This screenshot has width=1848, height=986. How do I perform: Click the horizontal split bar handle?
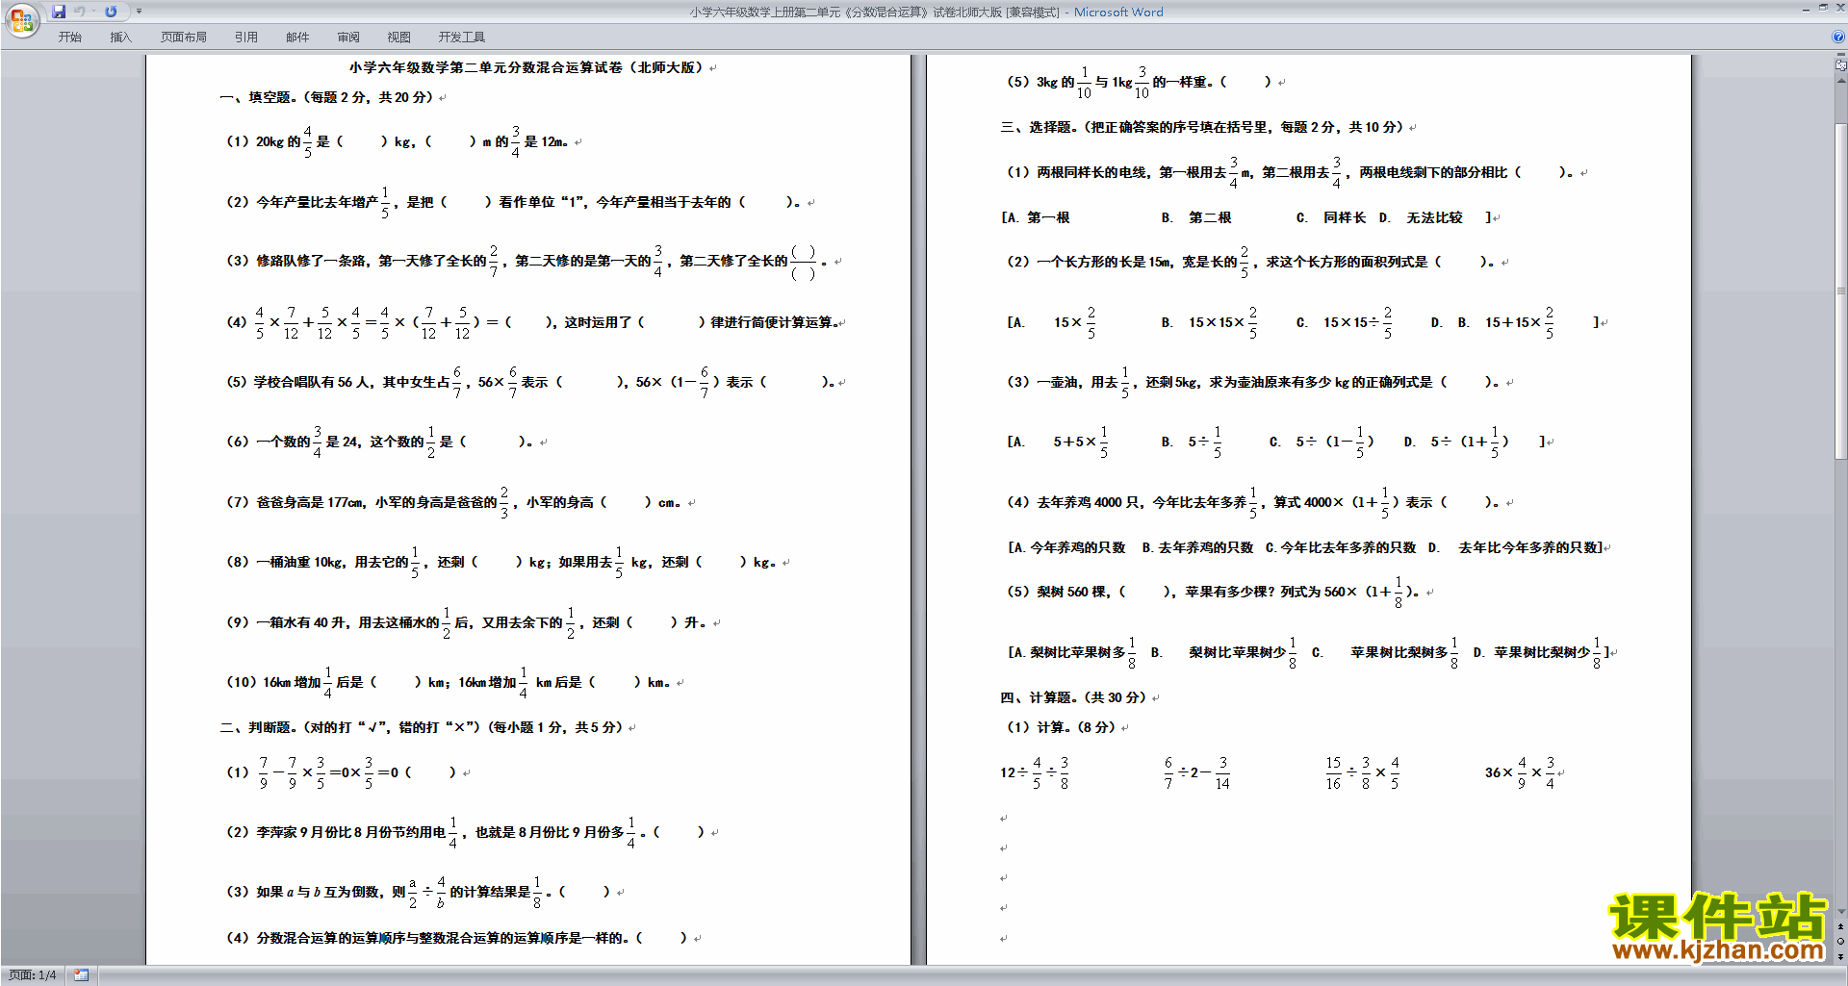[1841, 56]
